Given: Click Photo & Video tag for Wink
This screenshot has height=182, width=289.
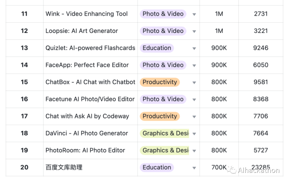Looking at the screenshot, I should point(163,14).
